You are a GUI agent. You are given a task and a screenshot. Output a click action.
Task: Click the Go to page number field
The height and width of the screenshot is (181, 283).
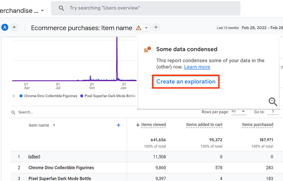click(x=273, y=111)
